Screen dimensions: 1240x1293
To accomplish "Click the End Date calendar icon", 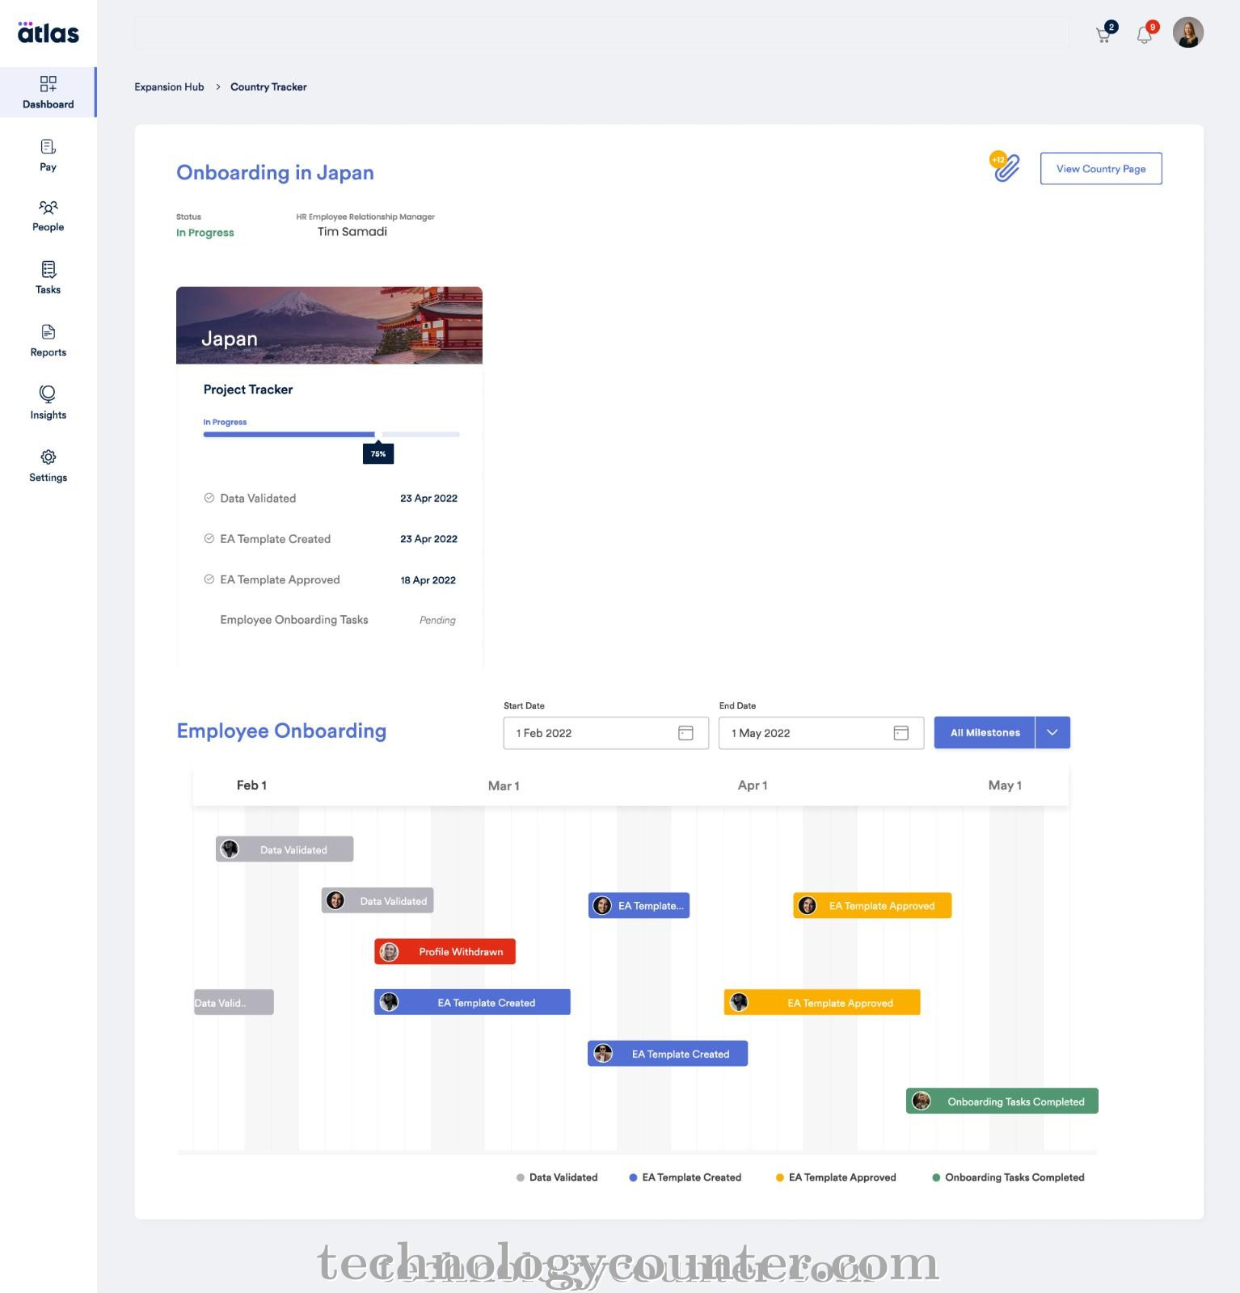I will pos(900,733).
